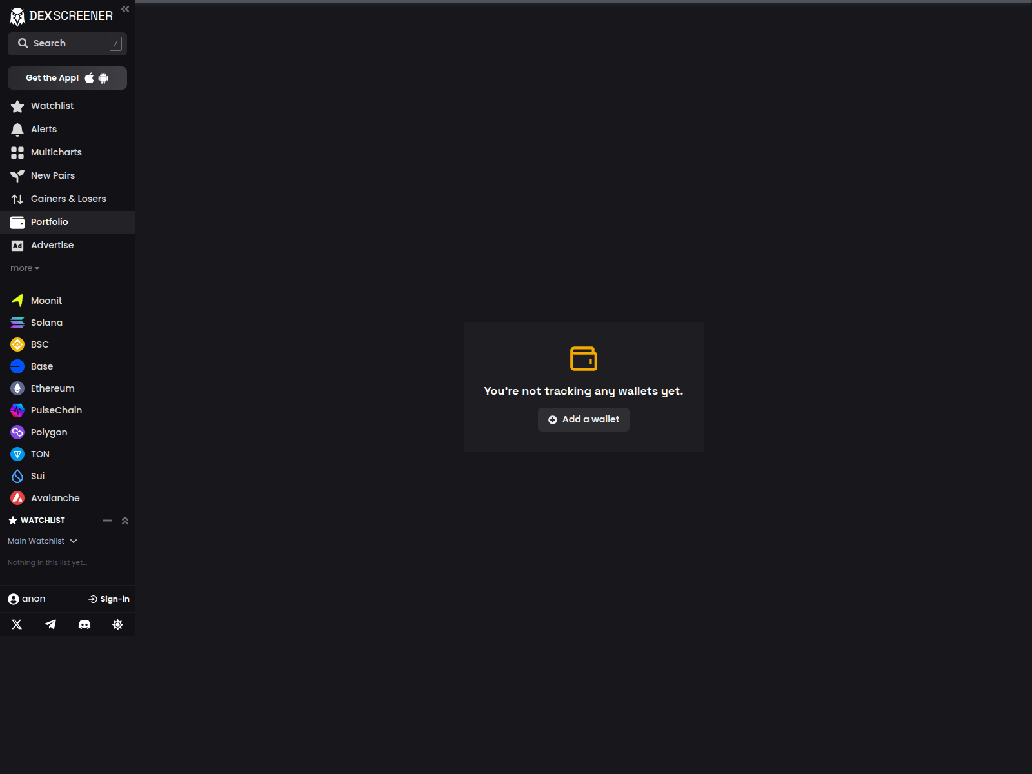
Task: Minimize the Watchlist panel
Action: point(106,520)
